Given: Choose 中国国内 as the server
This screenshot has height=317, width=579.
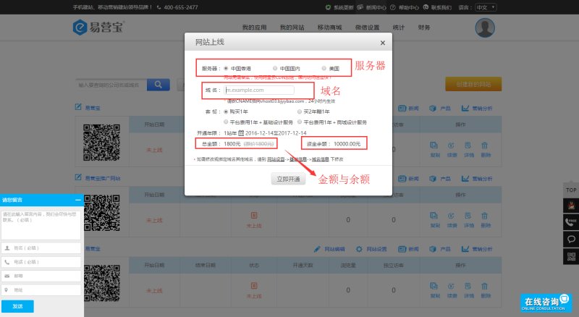Looking at the screenshot, I should tap(275, 68).
